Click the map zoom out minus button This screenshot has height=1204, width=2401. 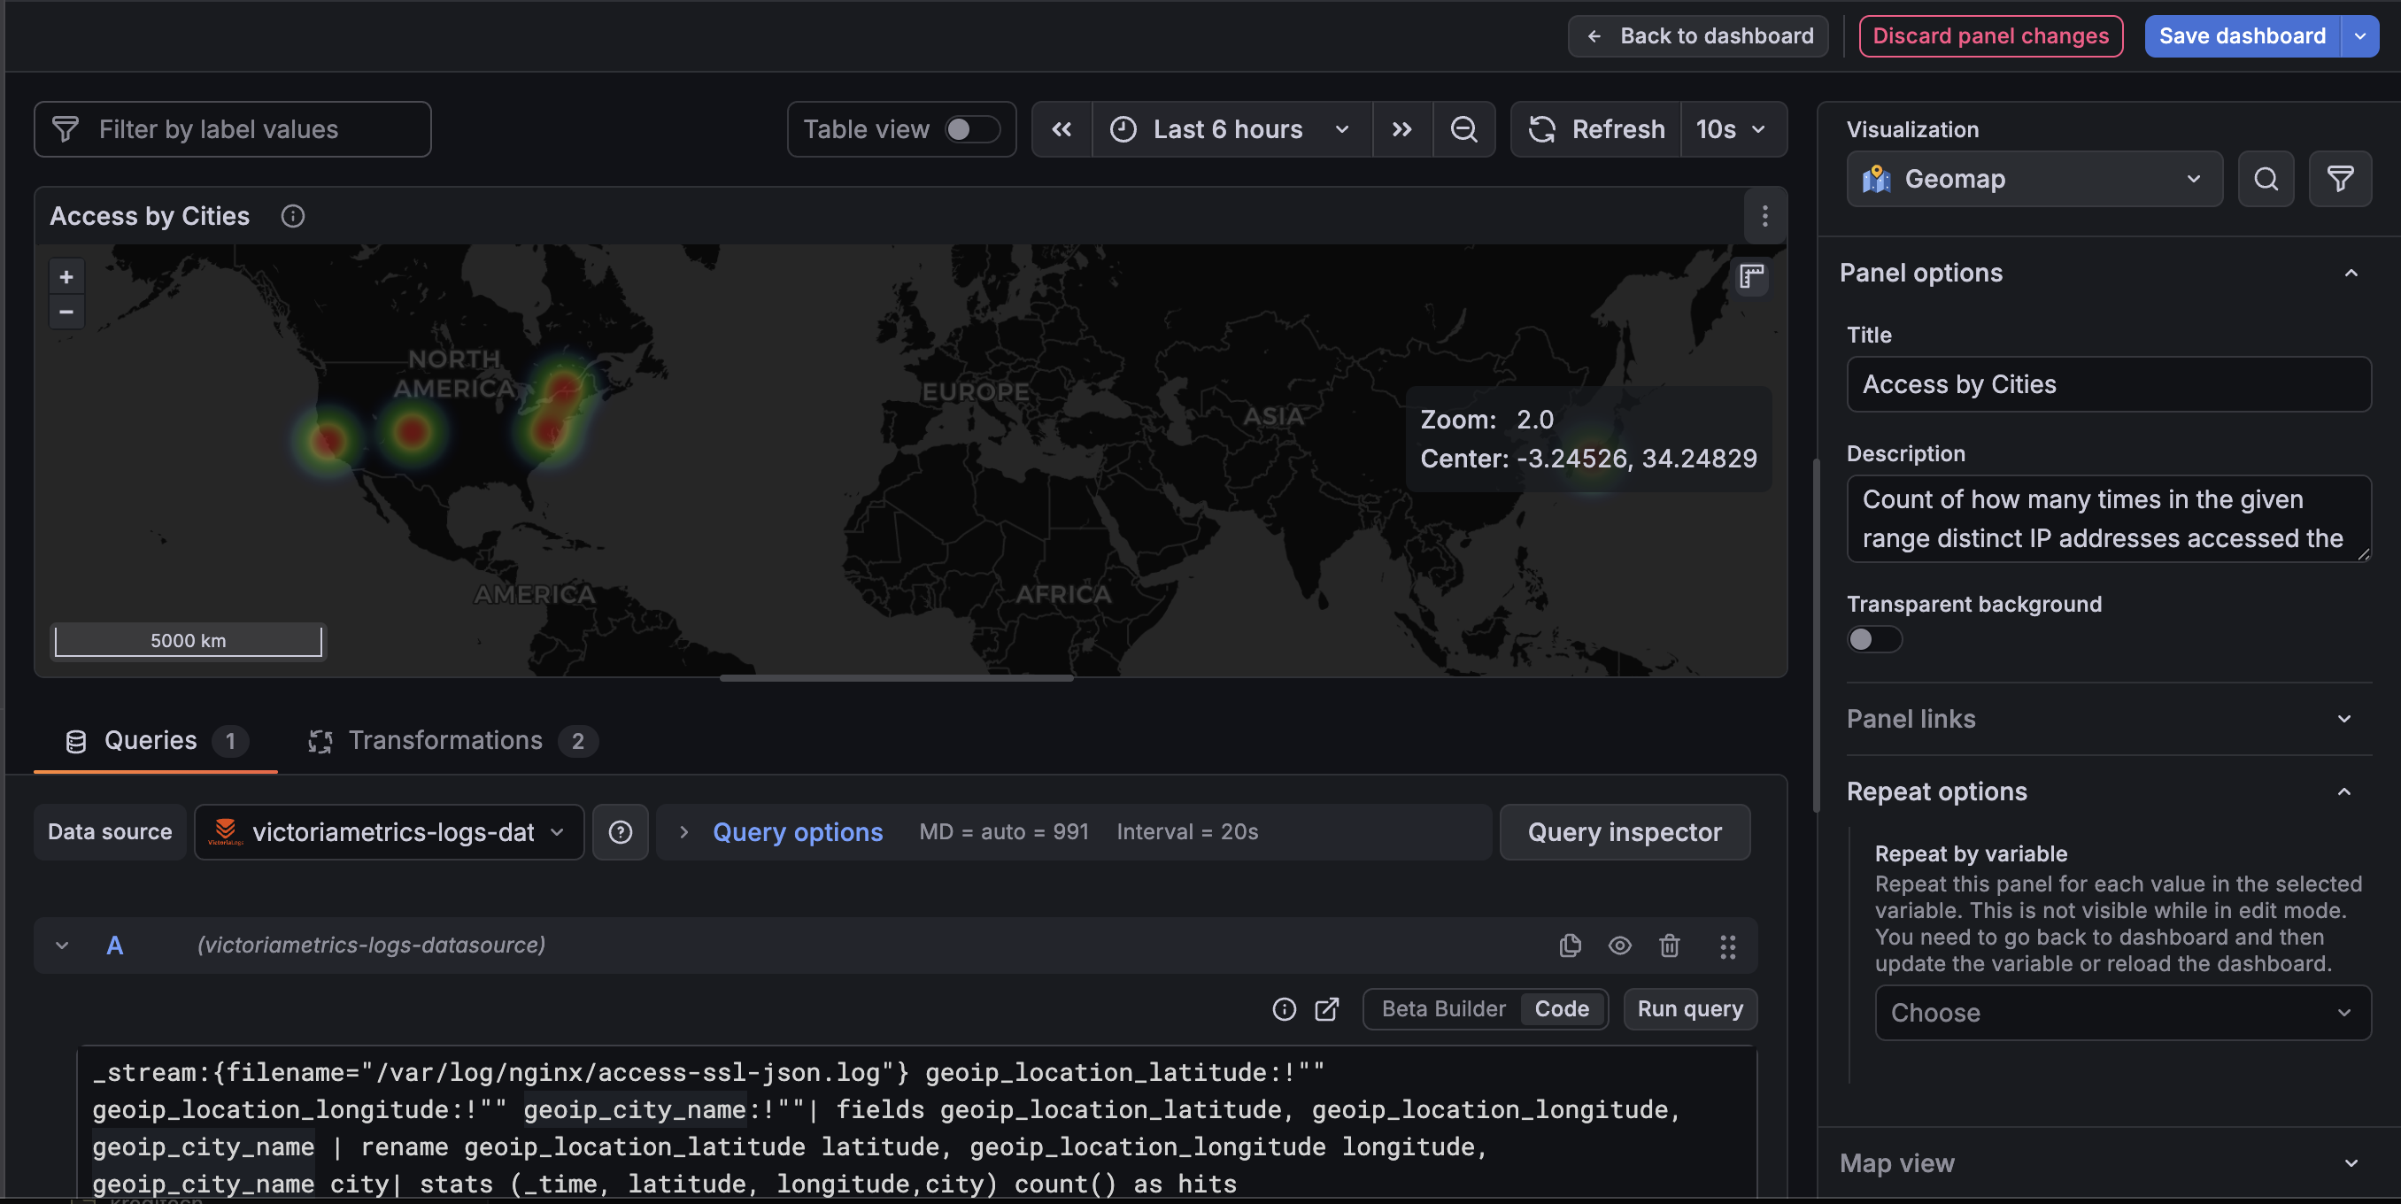[66, 312]
